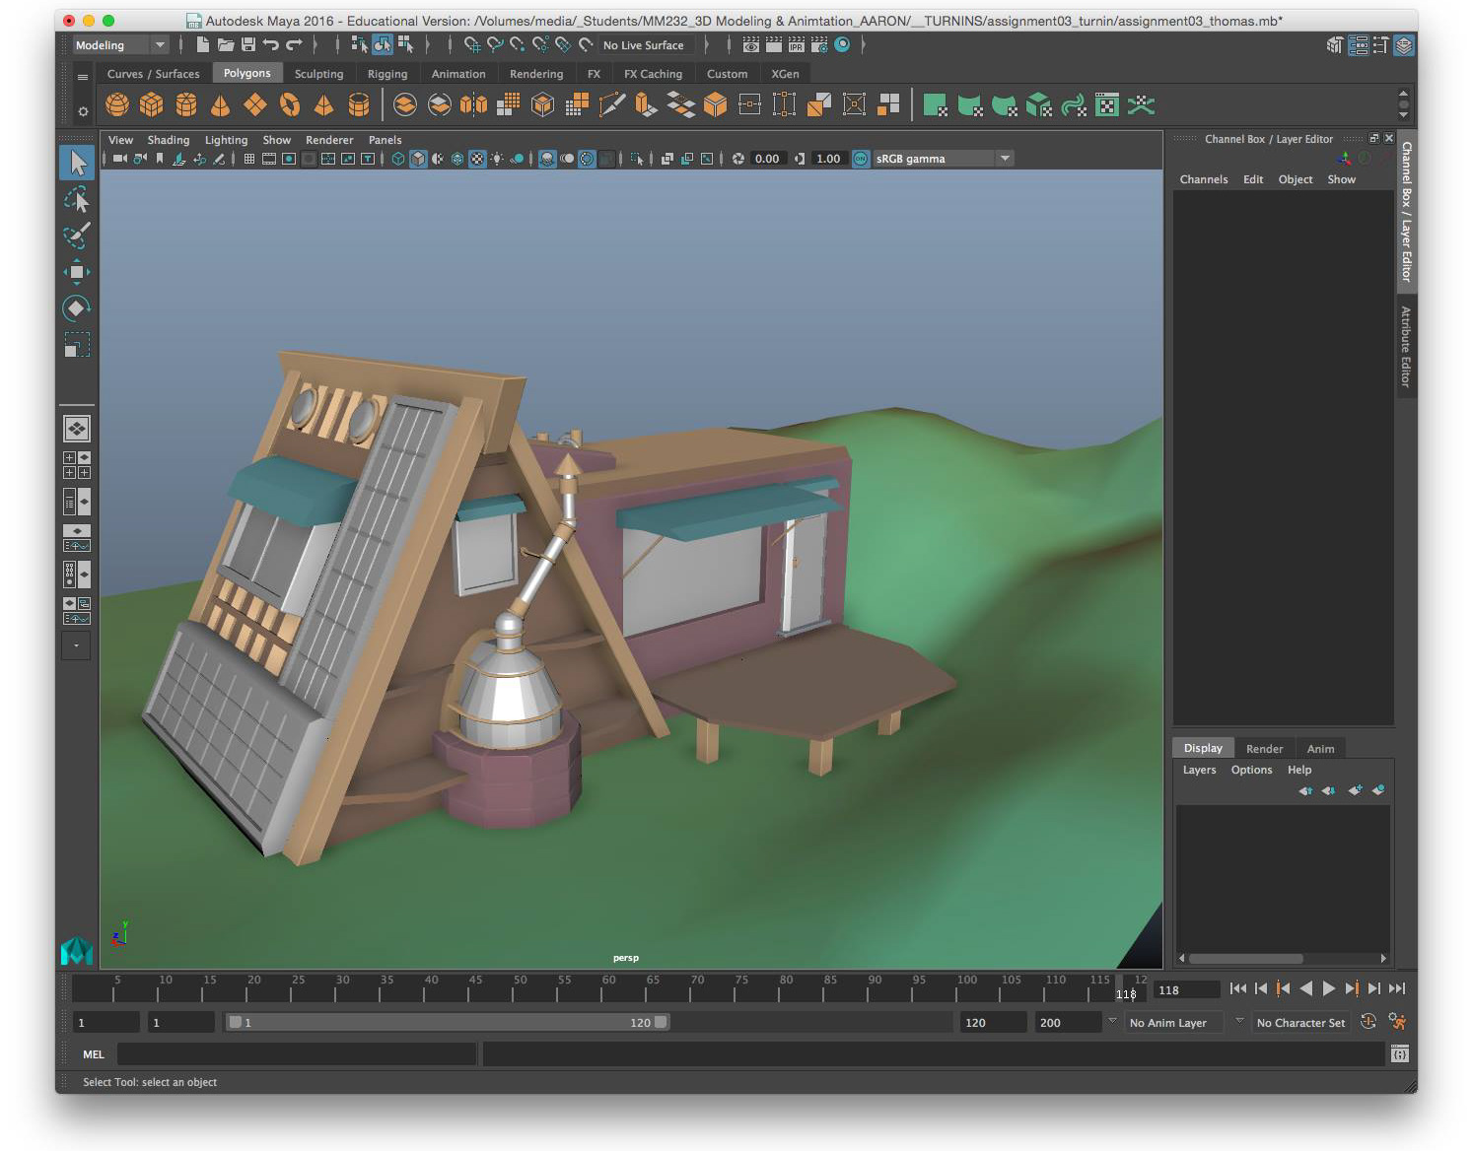Select the Lasso Select tool

click(x=77, y=200)
